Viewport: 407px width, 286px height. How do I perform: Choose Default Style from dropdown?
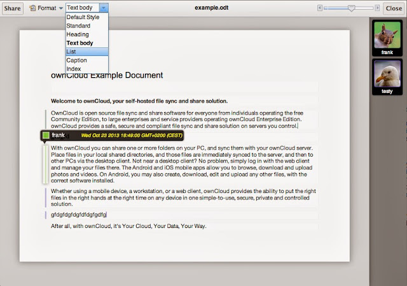tap(87, 17)
